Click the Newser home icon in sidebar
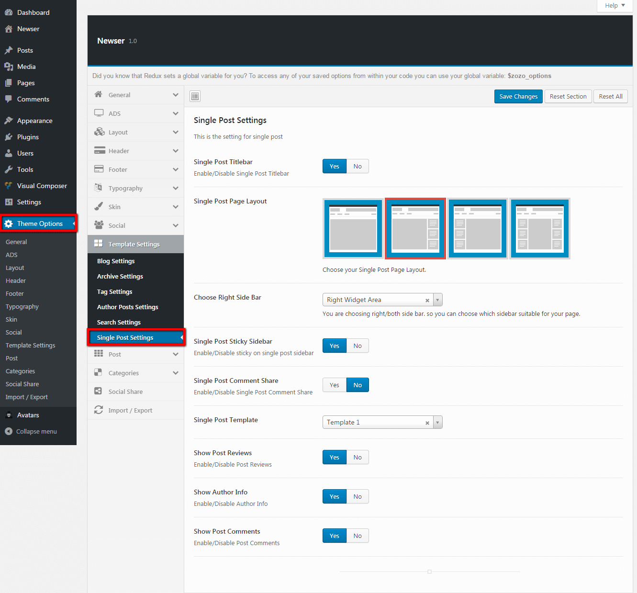637x593 pixels. tap(9, 29)
